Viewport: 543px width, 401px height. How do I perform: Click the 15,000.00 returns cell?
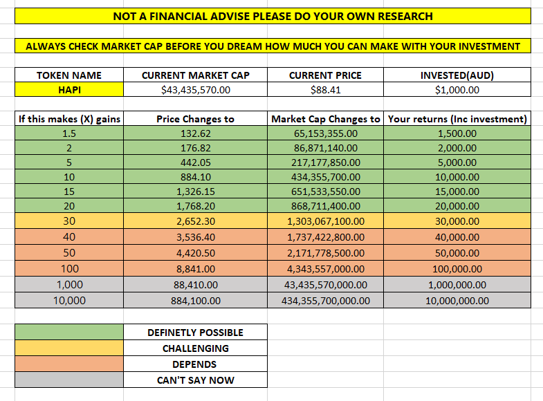tap(457, 192)
